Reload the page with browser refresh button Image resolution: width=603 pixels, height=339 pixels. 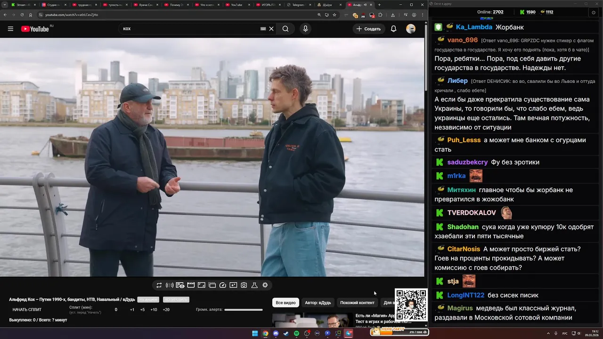(22, 15)
